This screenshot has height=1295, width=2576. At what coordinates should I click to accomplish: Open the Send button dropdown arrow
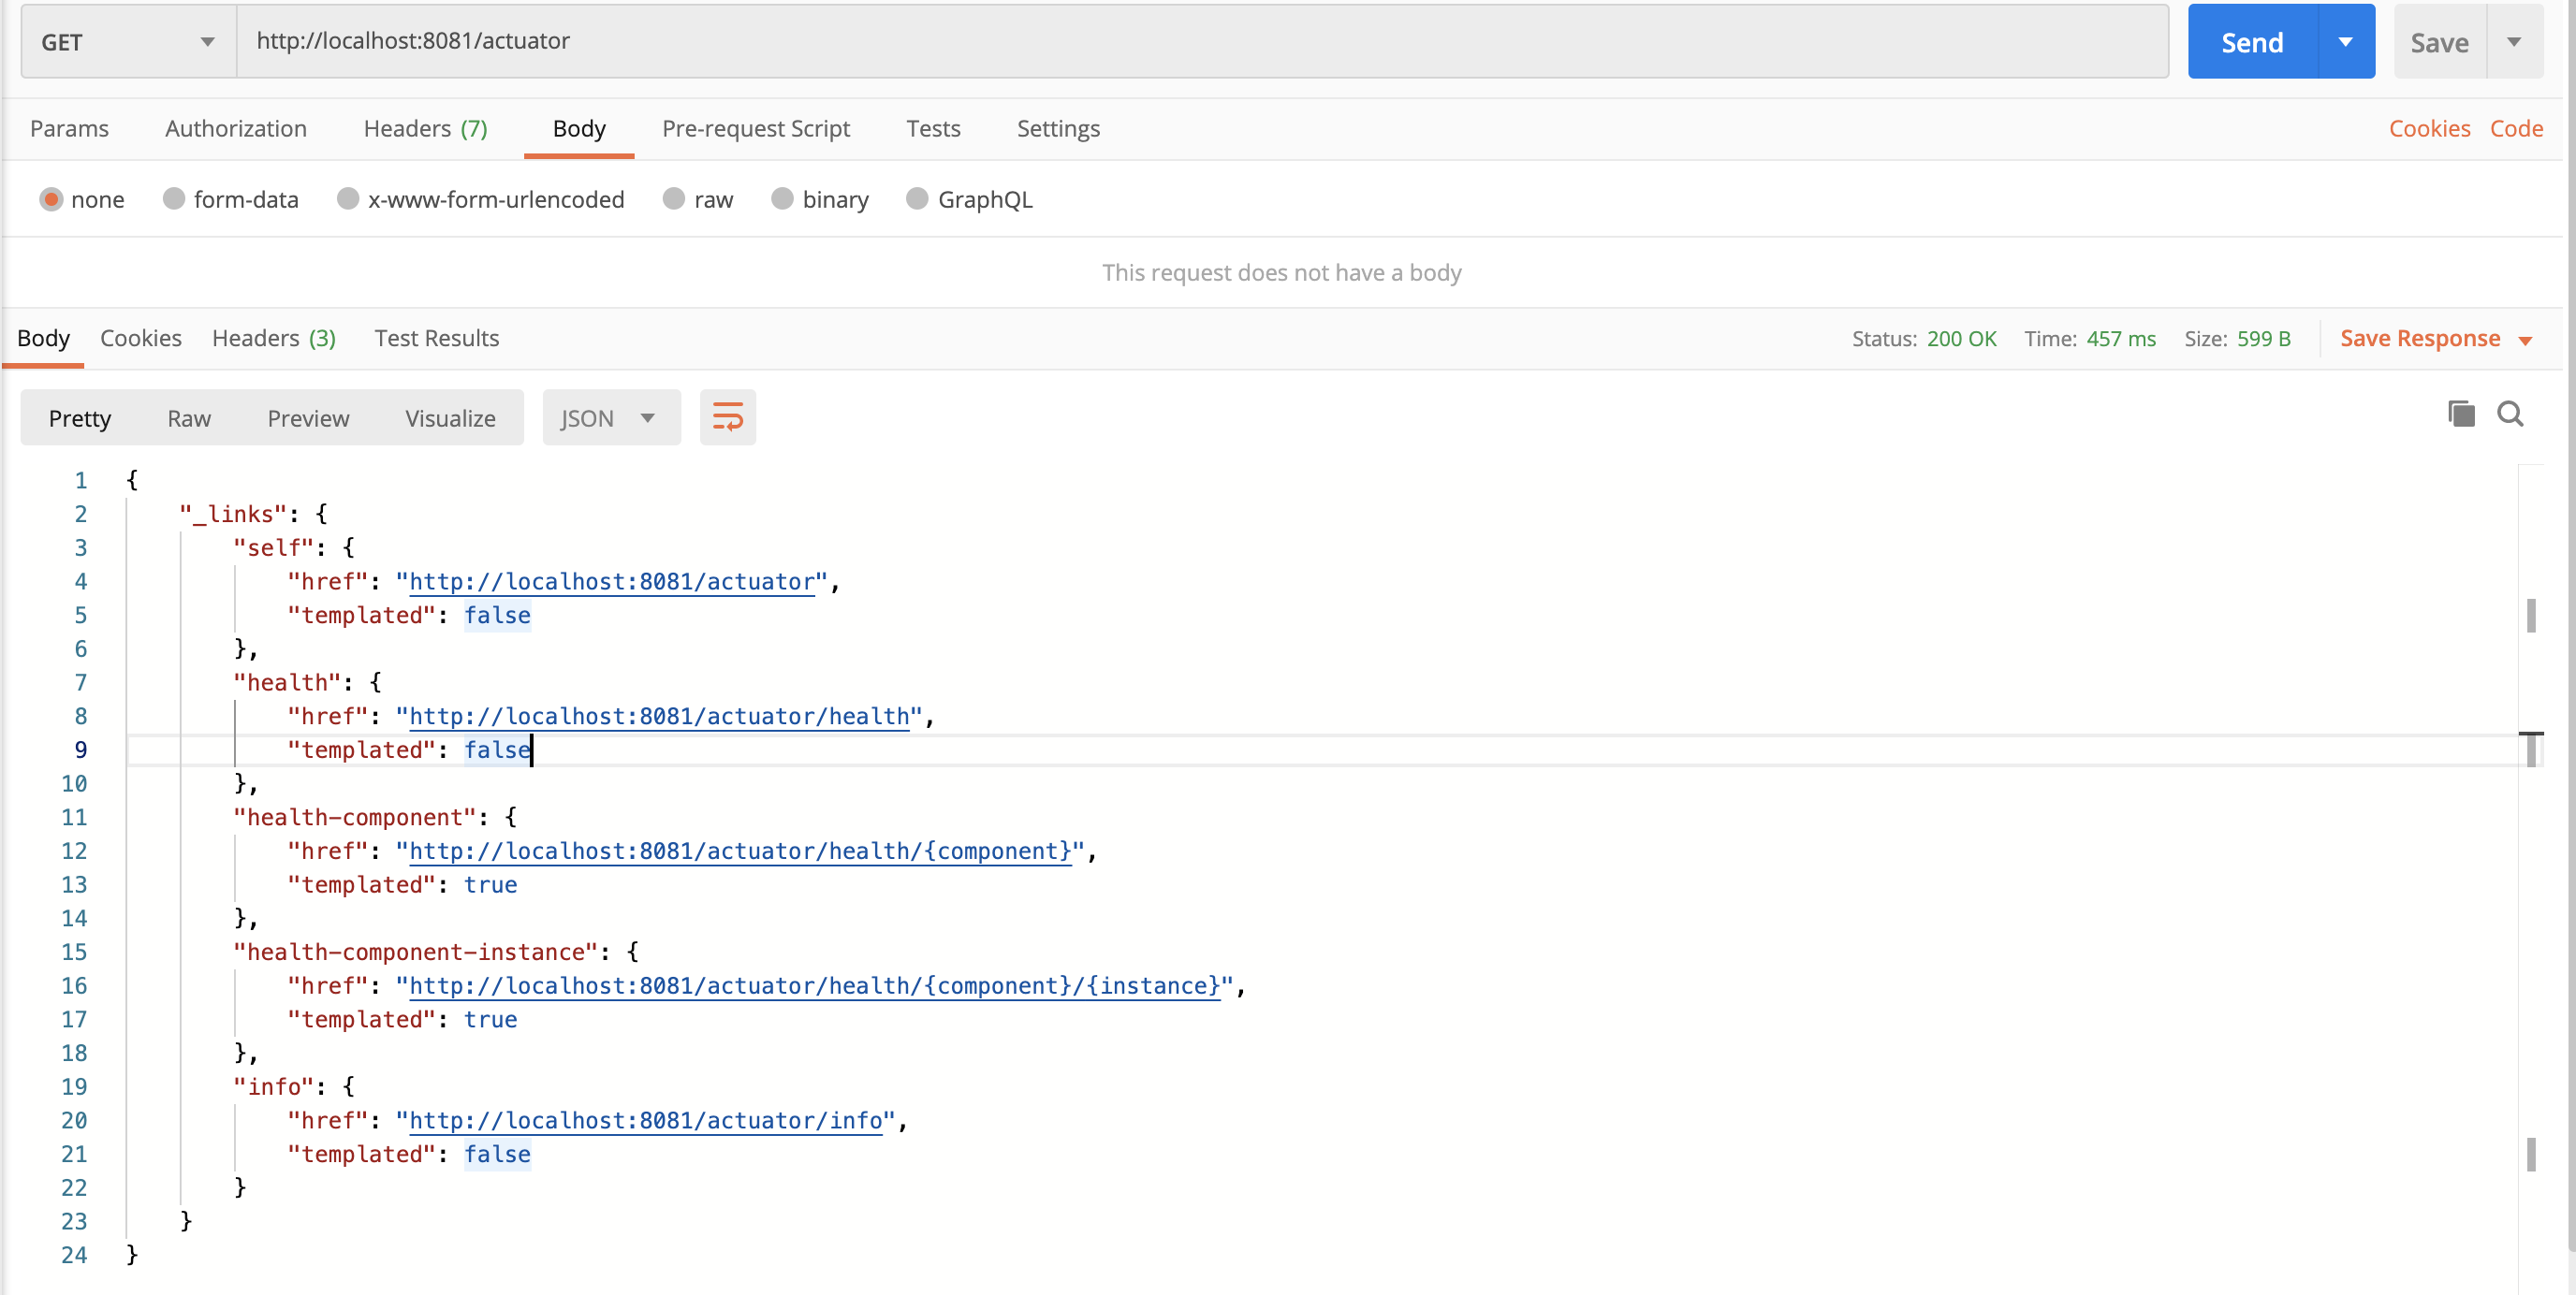2345,42
